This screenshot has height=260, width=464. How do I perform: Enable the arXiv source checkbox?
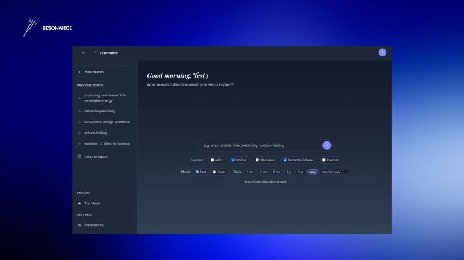pos(212,160)
